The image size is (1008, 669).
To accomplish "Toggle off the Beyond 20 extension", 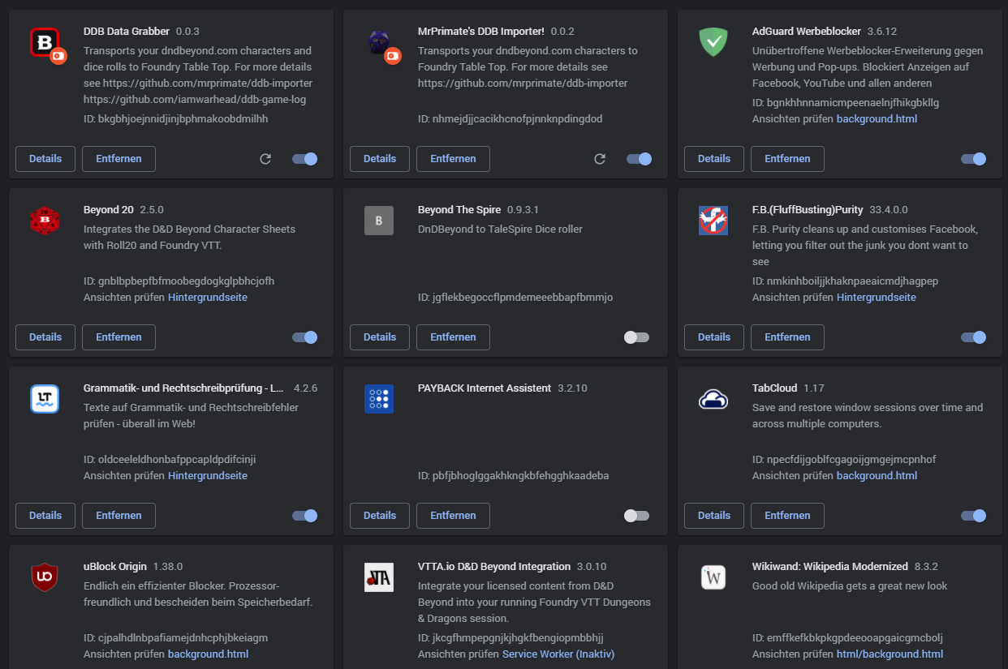I will [305, 337].
